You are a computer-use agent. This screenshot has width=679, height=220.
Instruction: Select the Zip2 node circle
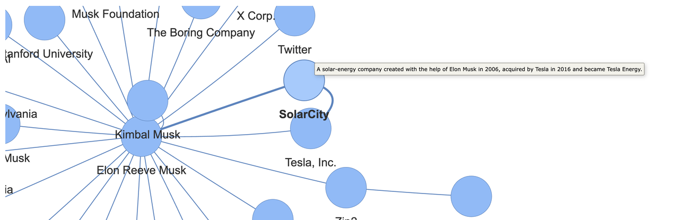point(346,188)
